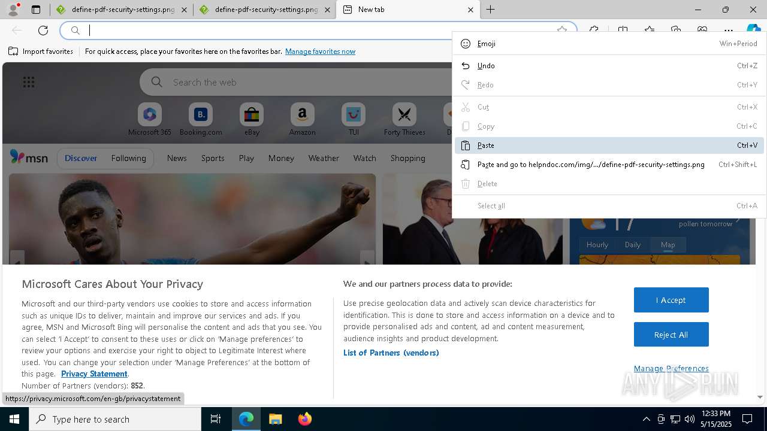This screenshot has width=767, height=431.
Task: Open the Windows Start menu
Action: tap(14, 419)
